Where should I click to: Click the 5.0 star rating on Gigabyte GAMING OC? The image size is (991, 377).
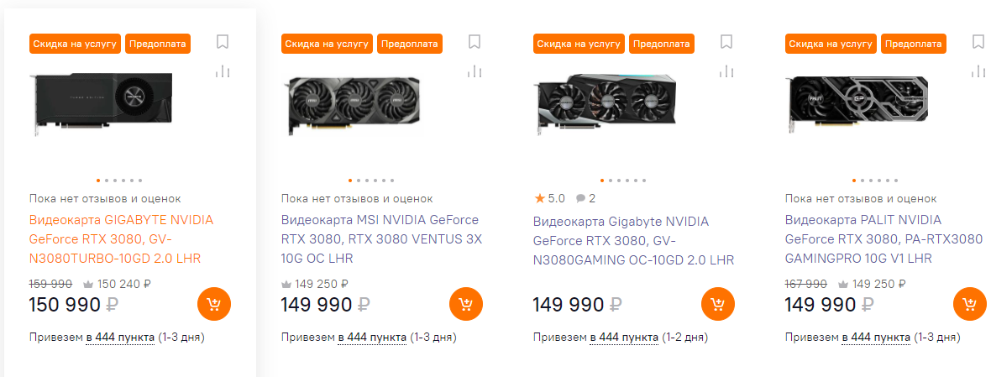(550, 199)
